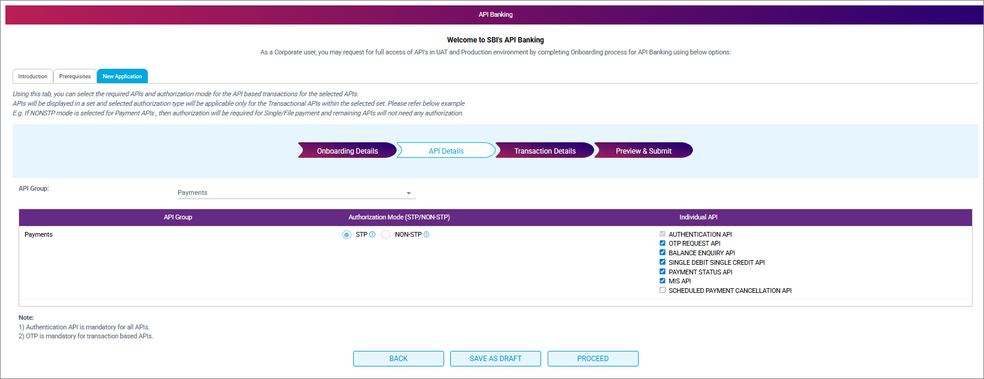The width and height of the screenshot is (984, 379).
Task: Jump to the Transaction Details step
Action: pos(545,151)
